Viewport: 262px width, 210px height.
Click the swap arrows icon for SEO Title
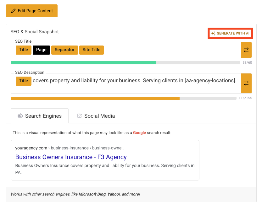pos(246,50)
